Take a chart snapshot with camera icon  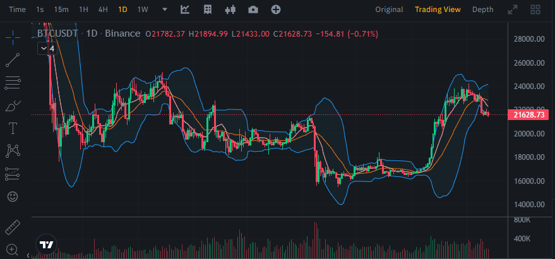253,9
